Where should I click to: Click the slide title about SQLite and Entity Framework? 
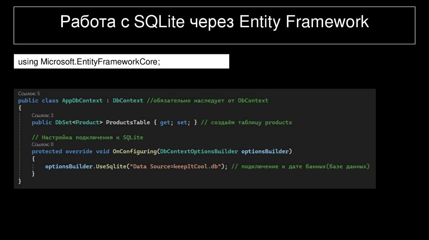(214, 22)
